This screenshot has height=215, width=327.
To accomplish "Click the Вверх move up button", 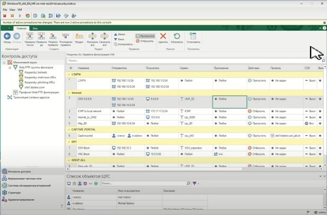I will (120, 34).
